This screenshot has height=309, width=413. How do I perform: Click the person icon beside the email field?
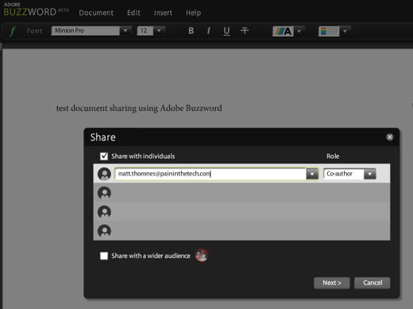(104, 174)
